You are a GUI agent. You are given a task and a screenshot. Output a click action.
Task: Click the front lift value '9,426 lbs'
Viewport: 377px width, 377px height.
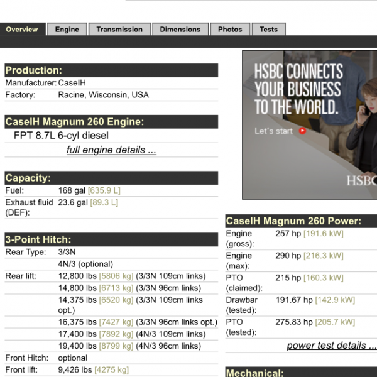click(75, 370)
